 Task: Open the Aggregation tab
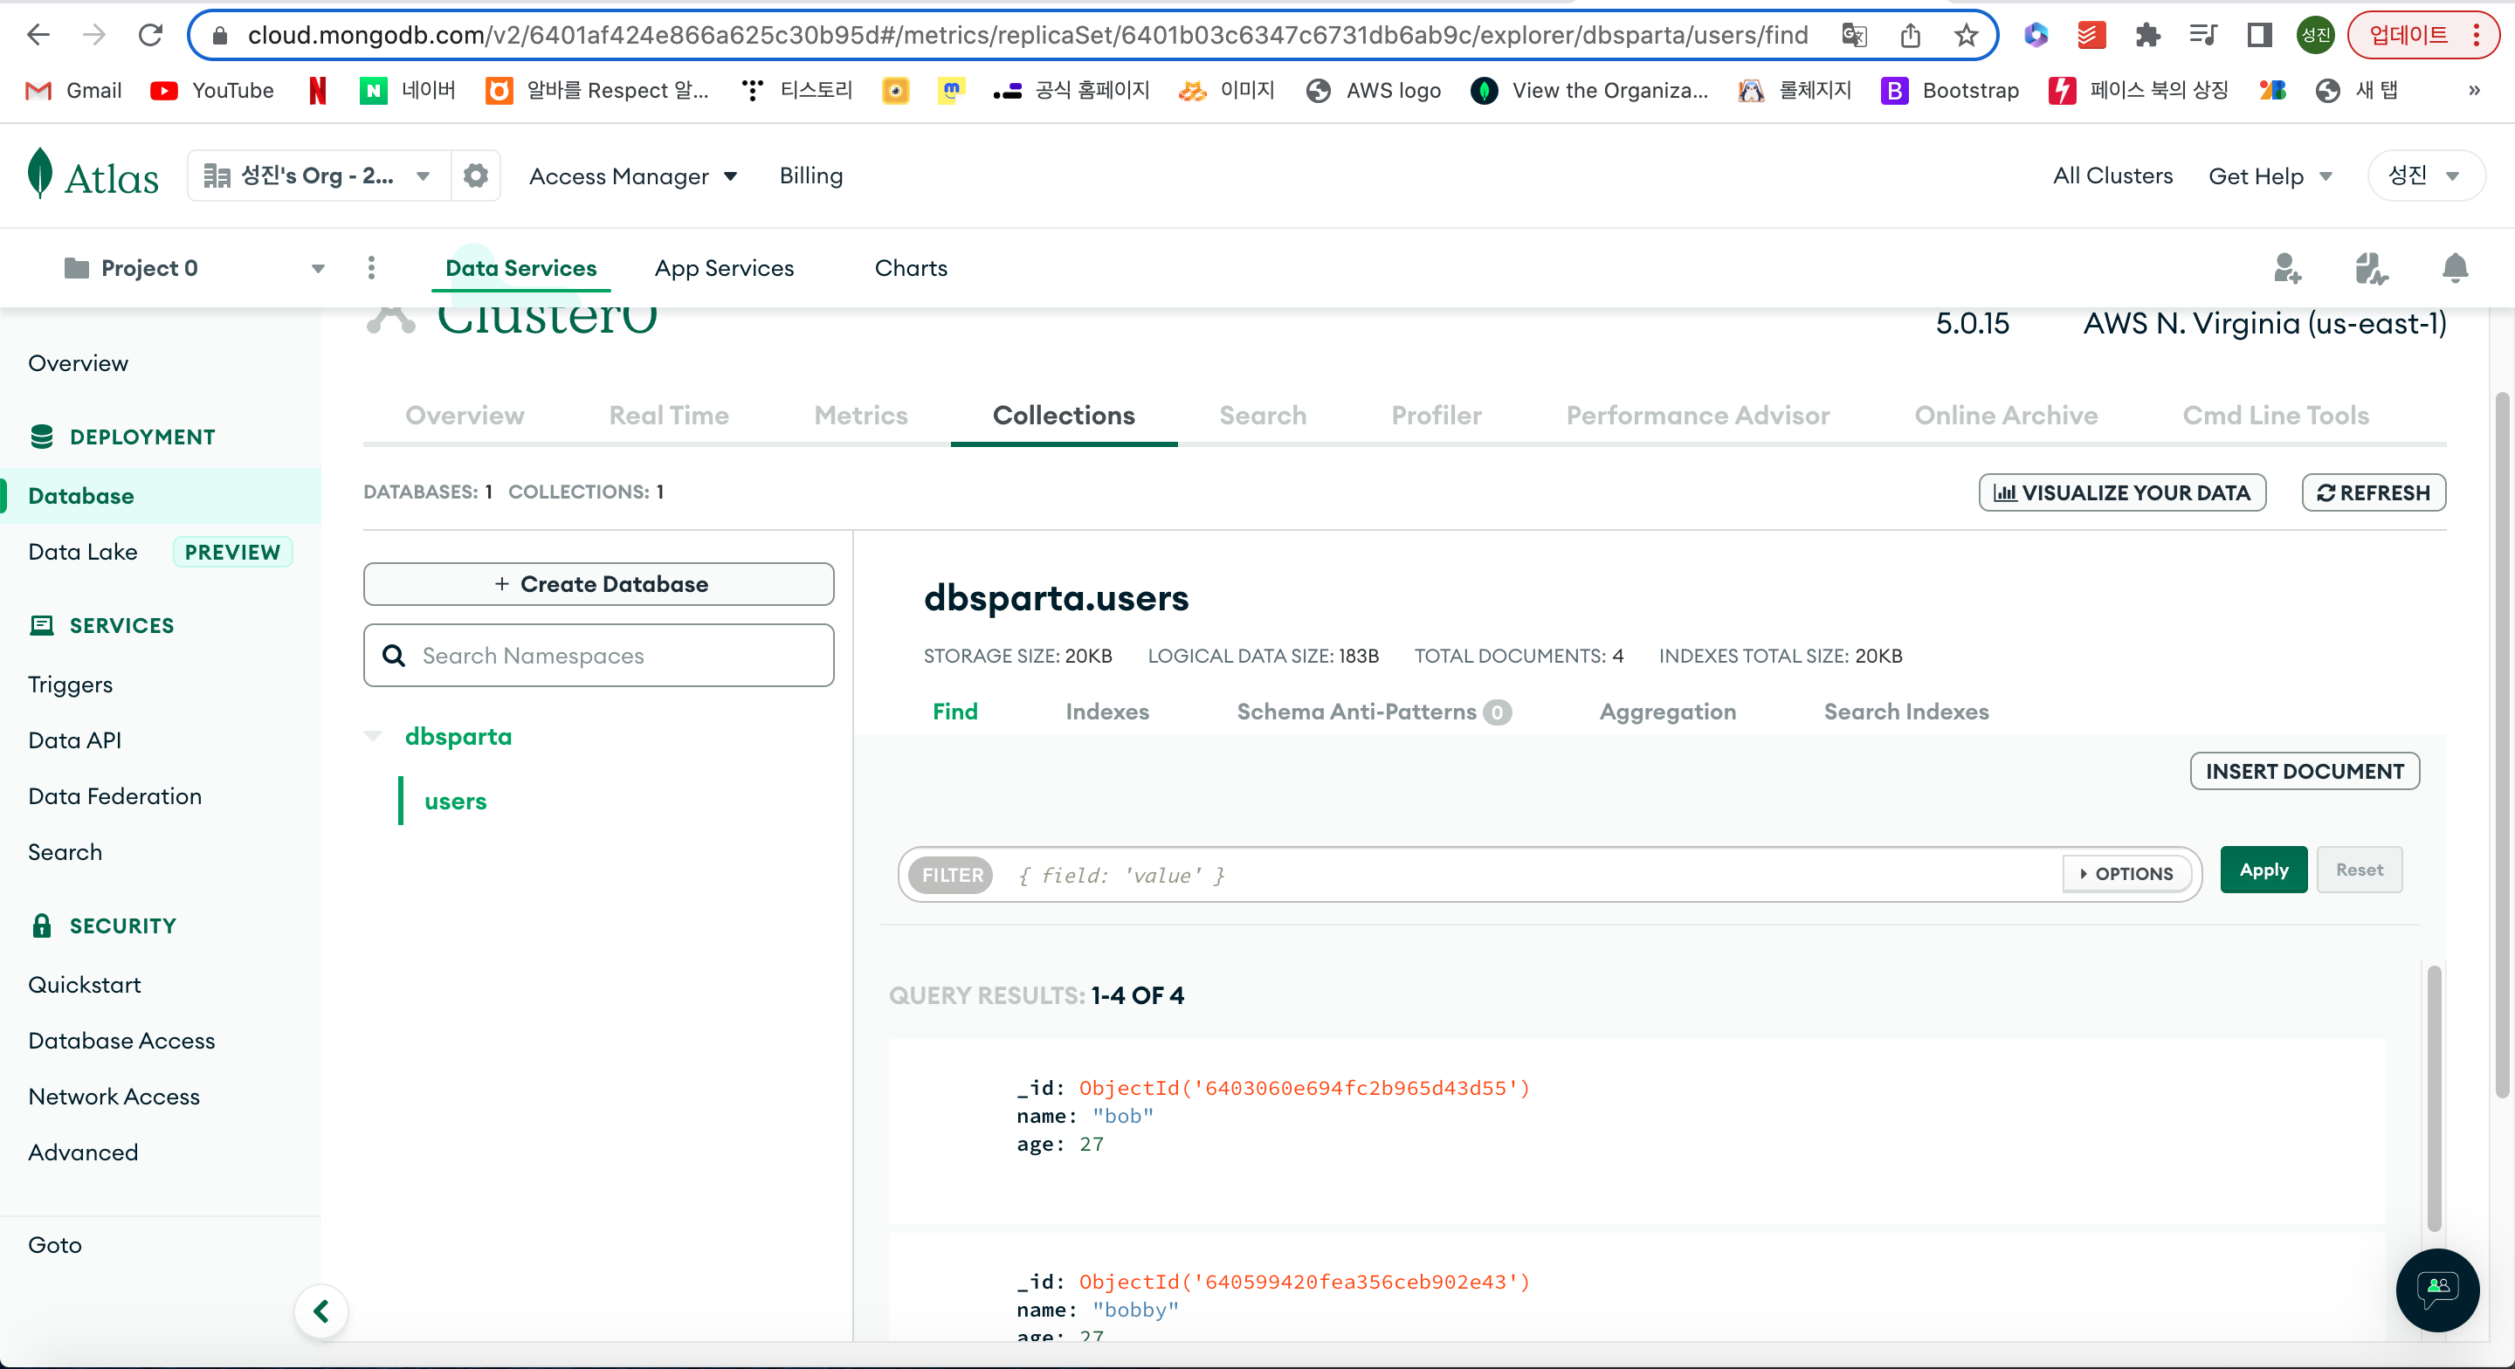click(x=1668, y=711)
